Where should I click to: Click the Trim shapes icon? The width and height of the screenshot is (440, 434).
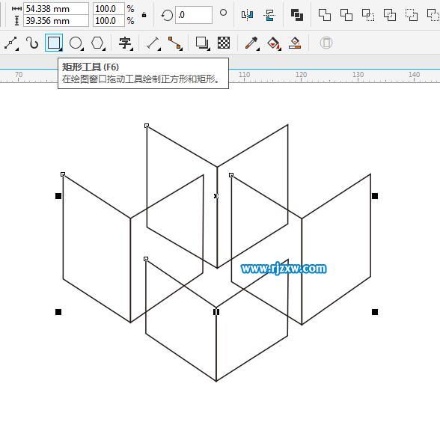346,14
